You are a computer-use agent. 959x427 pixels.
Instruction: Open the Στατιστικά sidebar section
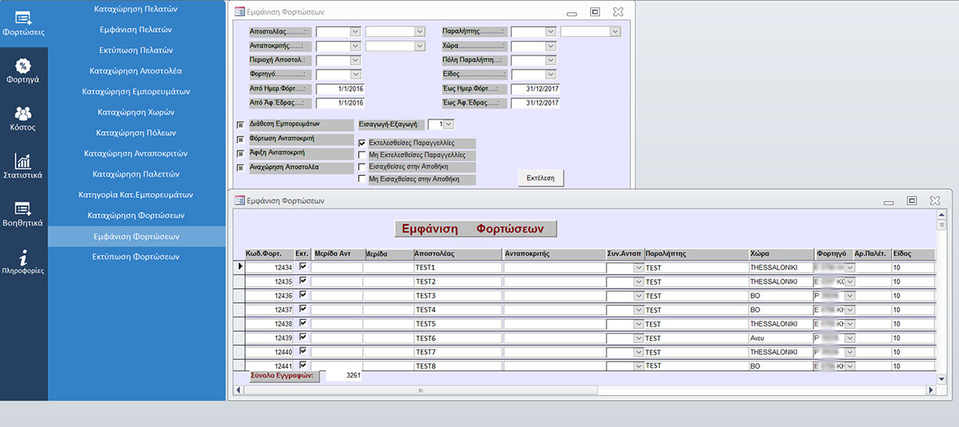23,166
